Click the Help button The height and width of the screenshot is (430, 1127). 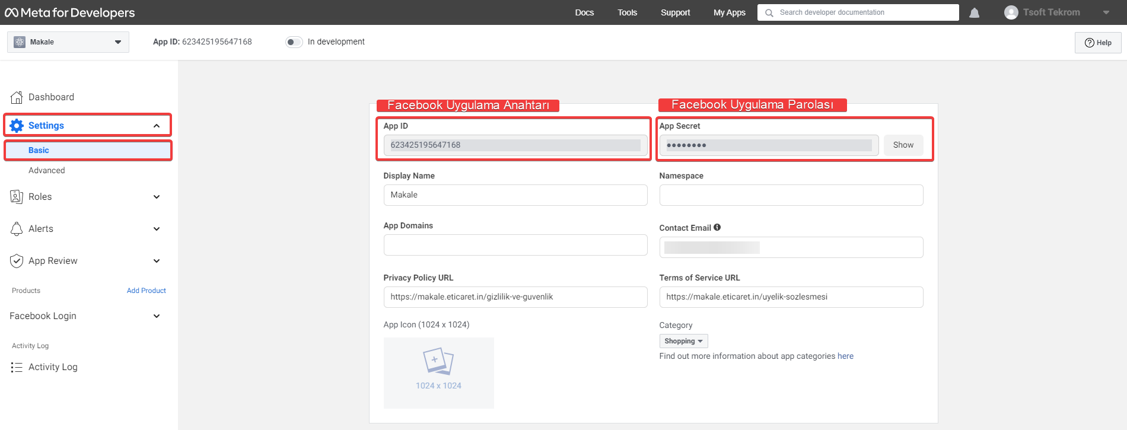tap(1098, 43)
